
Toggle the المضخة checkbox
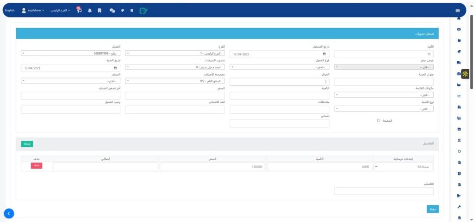click(x=379, y=120)
